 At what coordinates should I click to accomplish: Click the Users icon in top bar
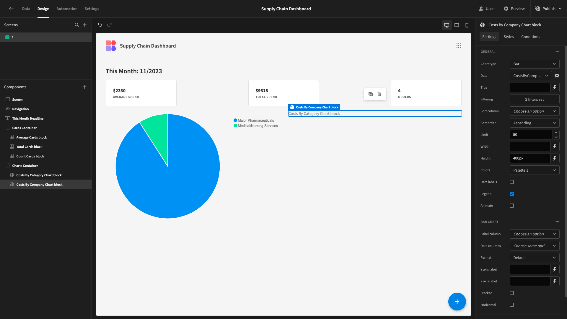[481, 9]
